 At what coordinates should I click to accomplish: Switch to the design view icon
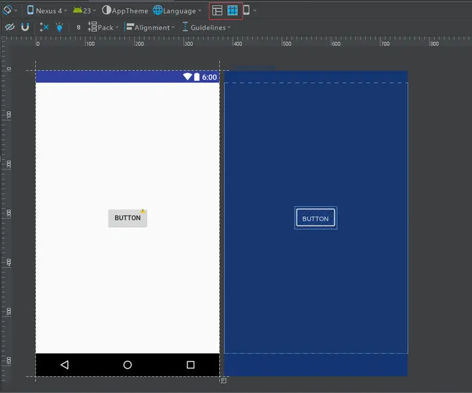(x=217, y=11)
